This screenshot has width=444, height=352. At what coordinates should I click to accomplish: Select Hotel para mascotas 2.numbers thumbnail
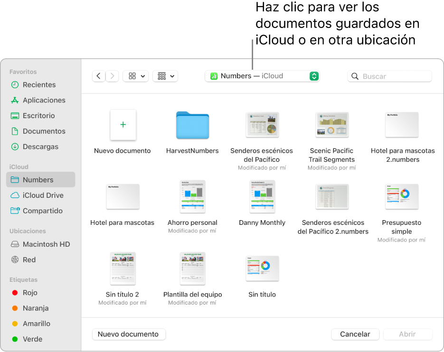click(402, 125)
